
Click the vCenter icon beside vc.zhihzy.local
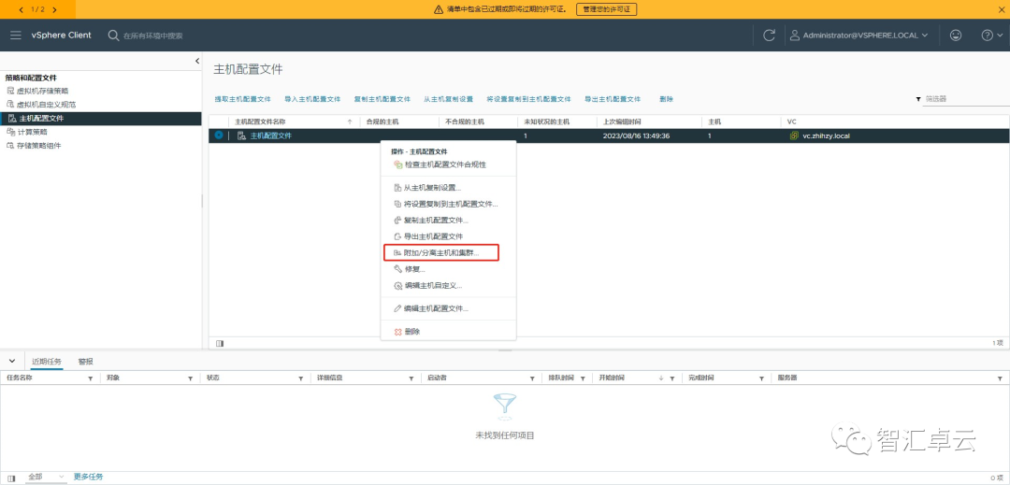[794, 136]
